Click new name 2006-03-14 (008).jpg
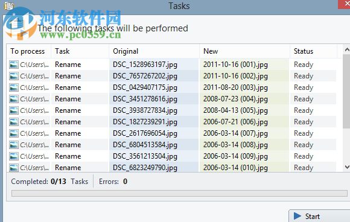The image size is (350, 222). [235, 145]
